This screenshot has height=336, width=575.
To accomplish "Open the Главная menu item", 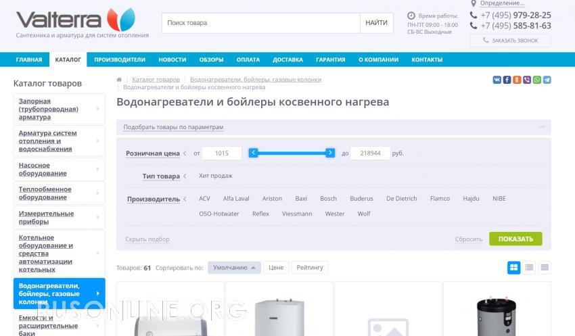I will (x=29, y=59).
